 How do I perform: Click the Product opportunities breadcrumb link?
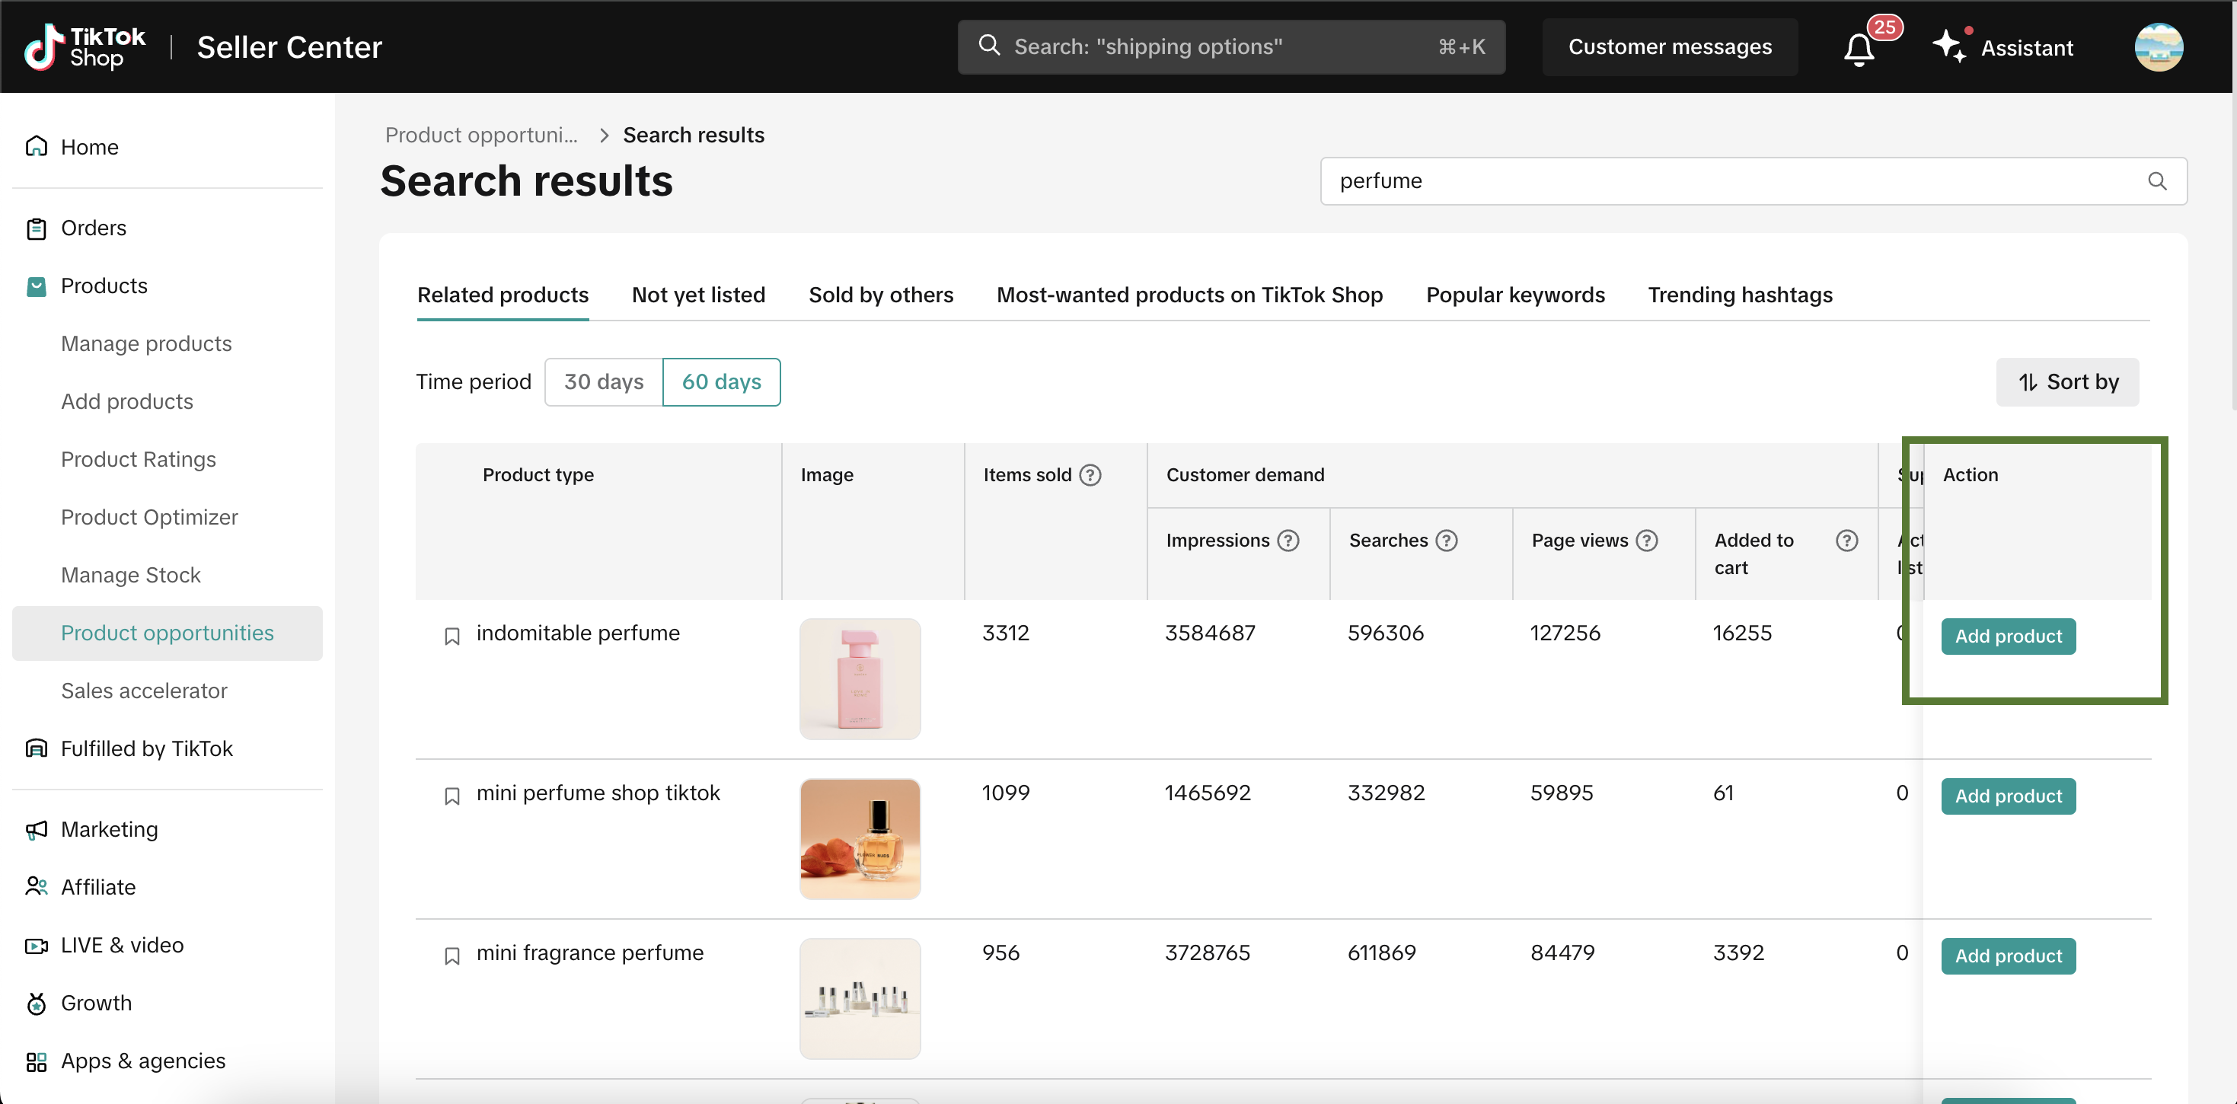point(481,135)
